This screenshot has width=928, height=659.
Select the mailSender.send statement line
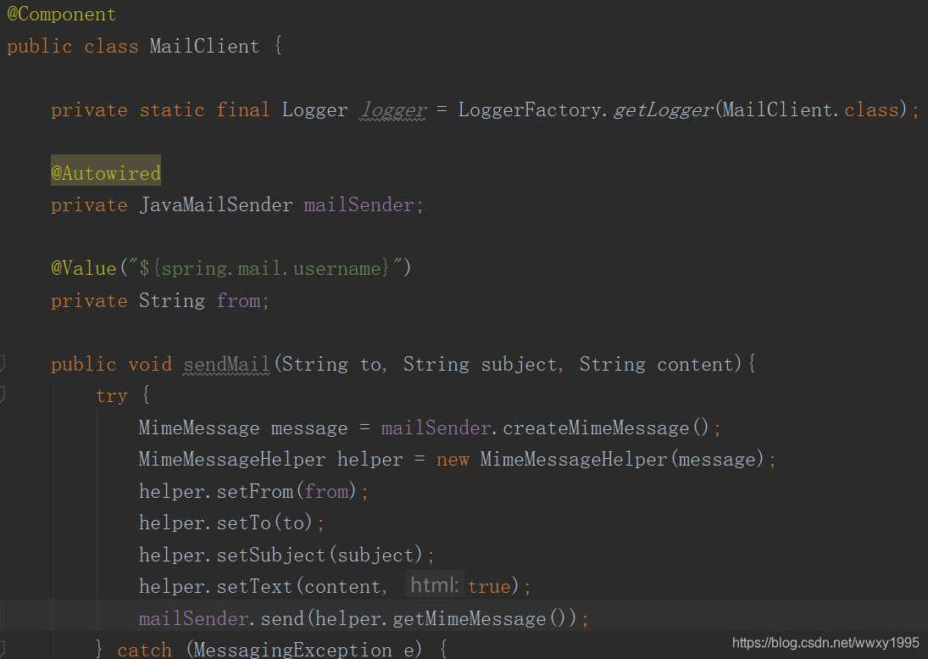click(x=363, y=618)
